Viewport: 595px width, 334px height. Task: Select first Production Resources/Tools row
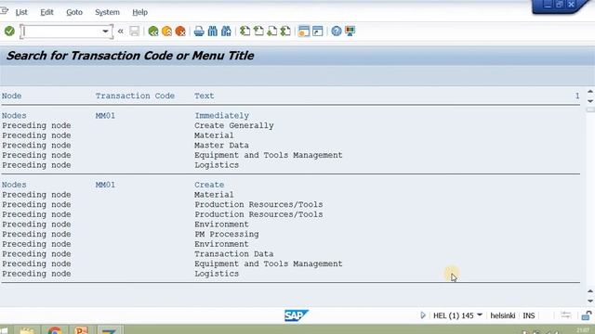tap(258, 204)
